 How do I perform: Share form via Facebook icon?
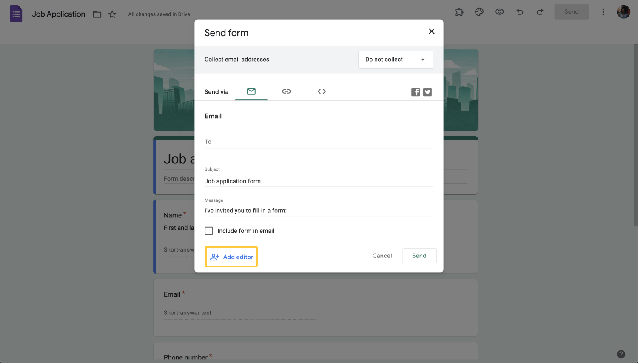click(x=416, y=92)
